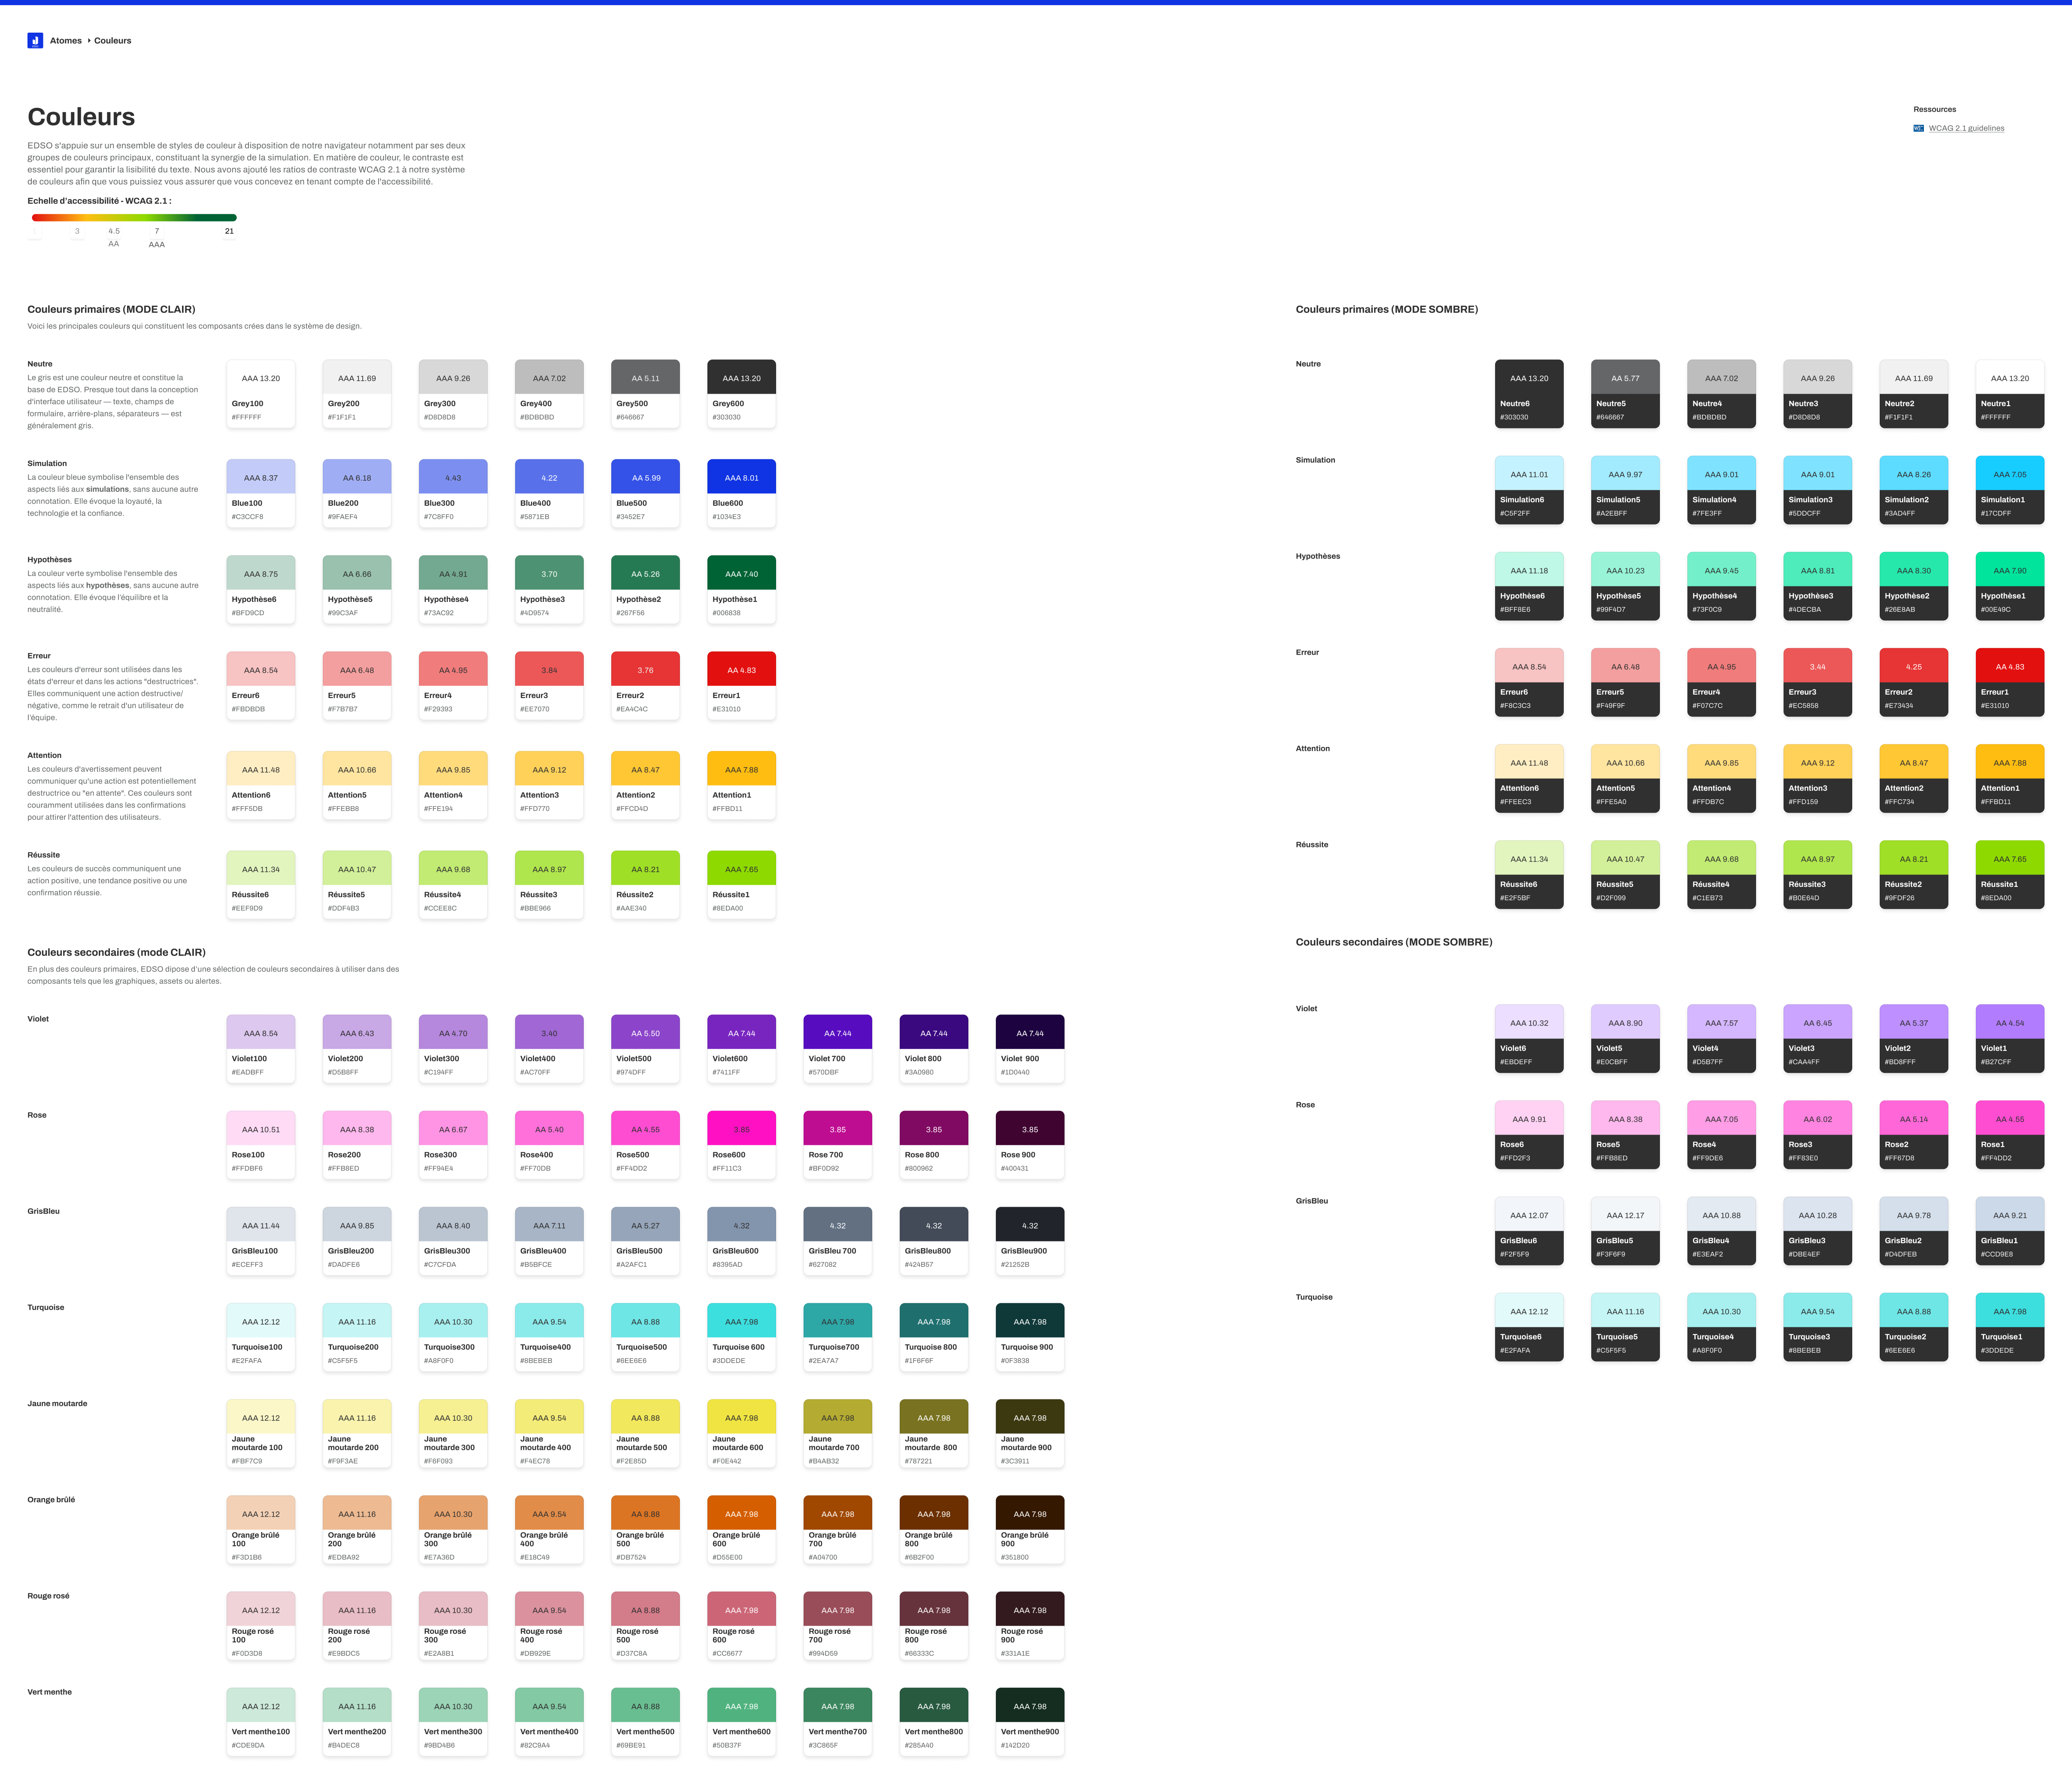
Task: Click the GrisBleu900 swatch
Action: [x=1030, y=1241]
